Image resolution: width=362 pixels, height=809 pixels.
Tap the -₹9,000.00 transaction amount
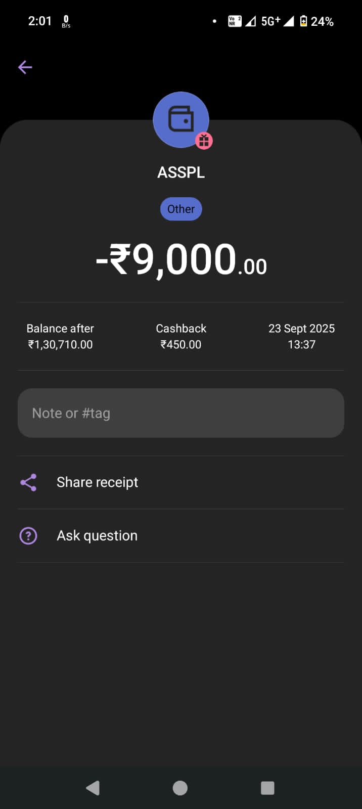(181, 260)
